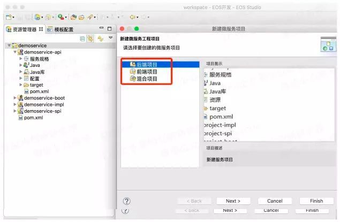Image resolution: width=340 pixels, height=222 pixels.
Task: Open the explorer view menu triangle
Action: [x=111, y=38]
